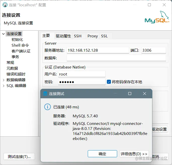The width and height of the screenshot is (172, 165).
Task: Click the MySQL 5.7.40 server version text
Action: [x=85, y=116]
